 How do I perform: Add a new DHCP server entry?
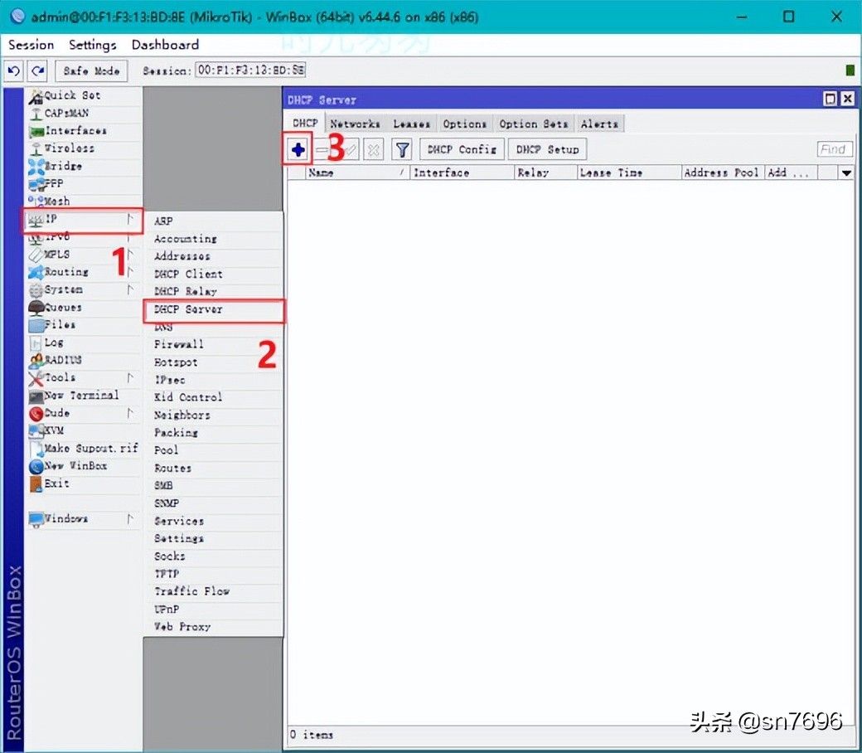click(298, 149)
